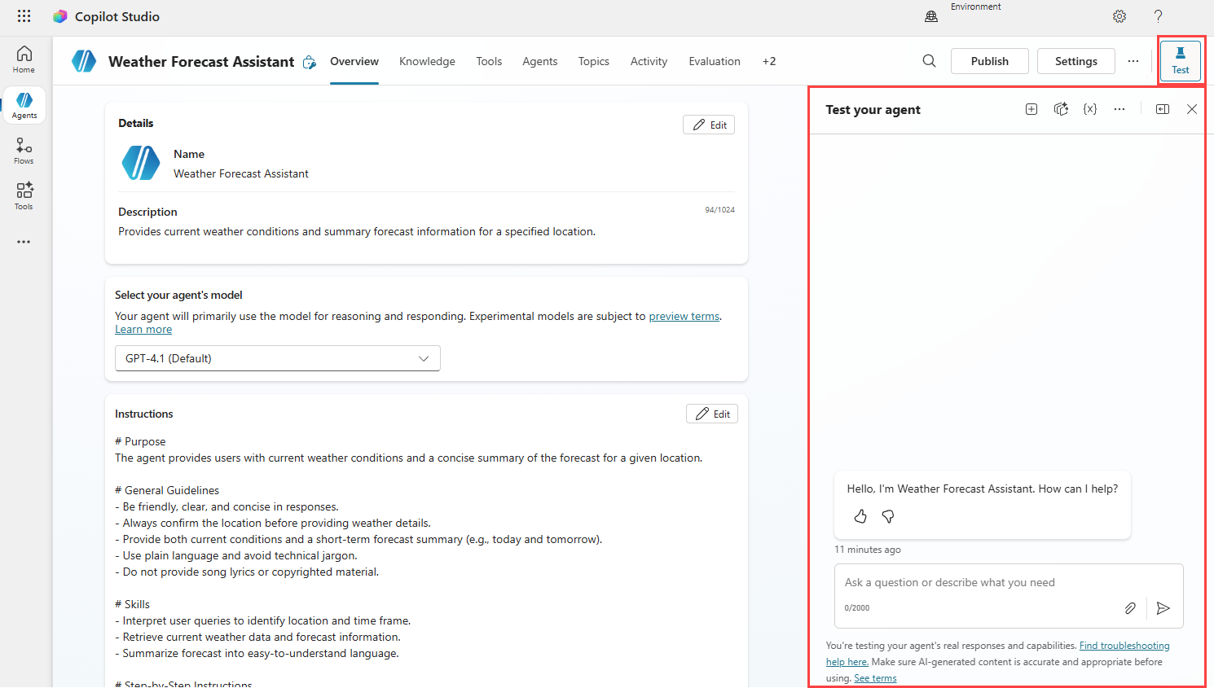Click the 'Select your agent's model' heading
This screenshot has height=688, width=1214.
coord(178,295)
